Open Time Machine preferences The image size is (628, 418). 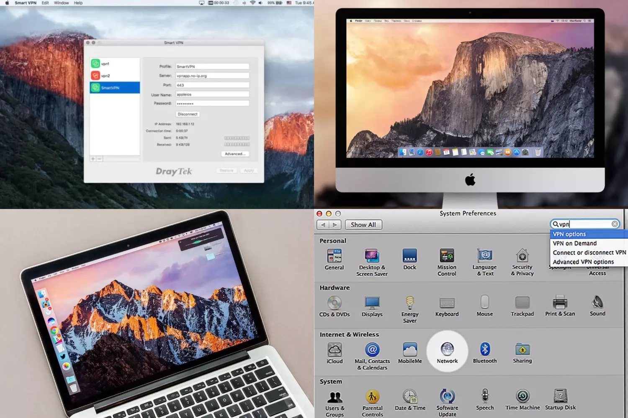[522, 396]
